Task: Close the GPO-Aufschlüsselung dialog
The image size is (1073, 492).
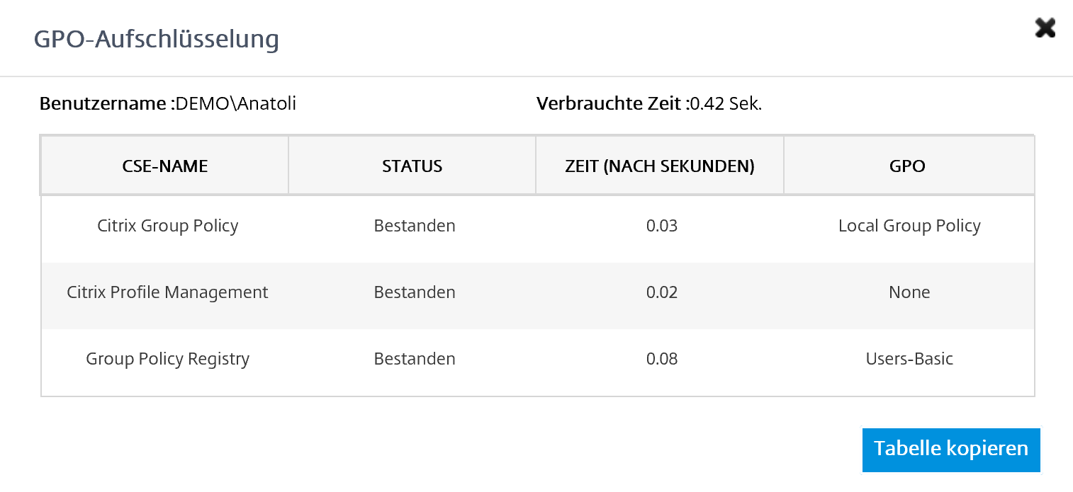Action: coord(1045,28)
